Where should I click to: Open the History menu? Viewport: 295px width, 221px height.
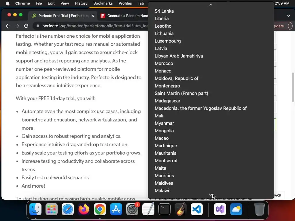pos(81,3)
